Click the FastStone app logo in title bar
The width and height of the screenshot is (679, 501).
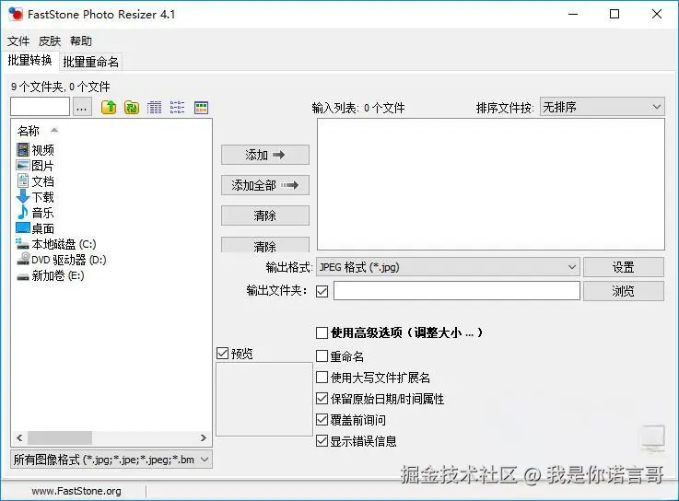[x=16, y=15]
